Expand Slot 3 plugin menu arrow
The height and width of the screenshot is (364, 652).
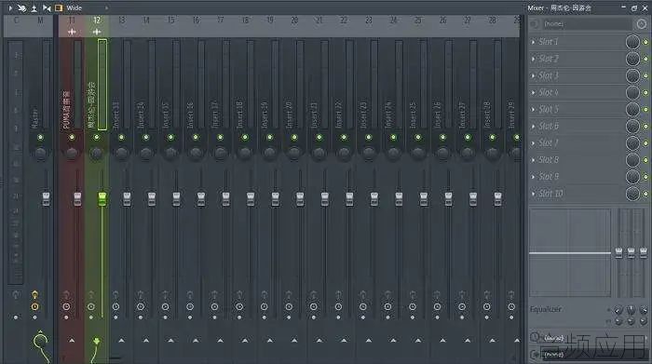pyautogui.click(x=533, y=75)
